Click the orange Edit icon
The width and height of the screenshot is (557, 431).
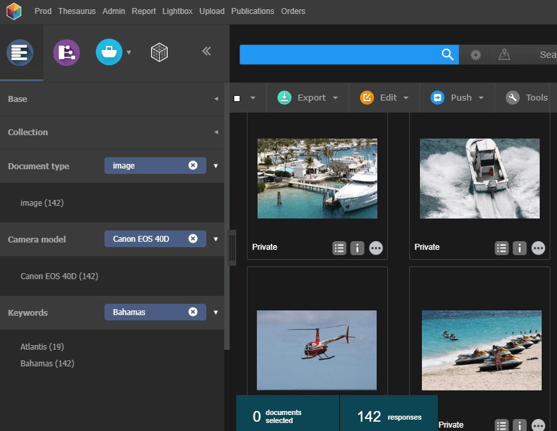(367, 97)
